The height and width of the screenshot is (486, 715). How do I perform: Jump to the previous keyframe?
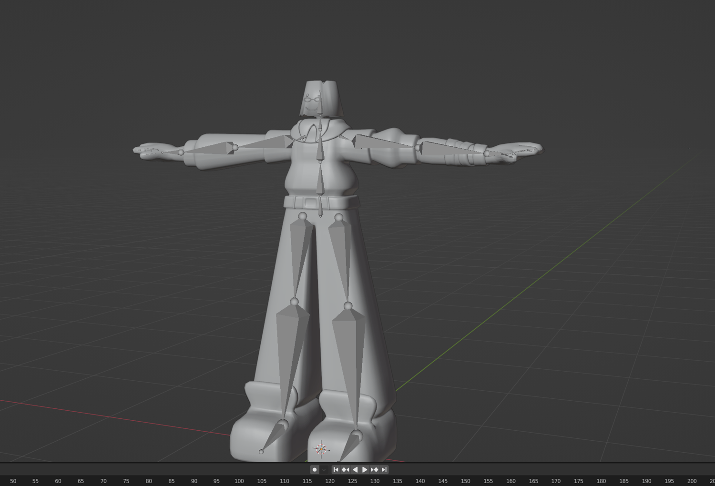(x=345, y=469)
